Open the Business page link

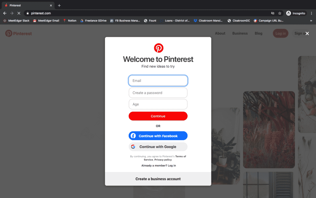point(240,33)
